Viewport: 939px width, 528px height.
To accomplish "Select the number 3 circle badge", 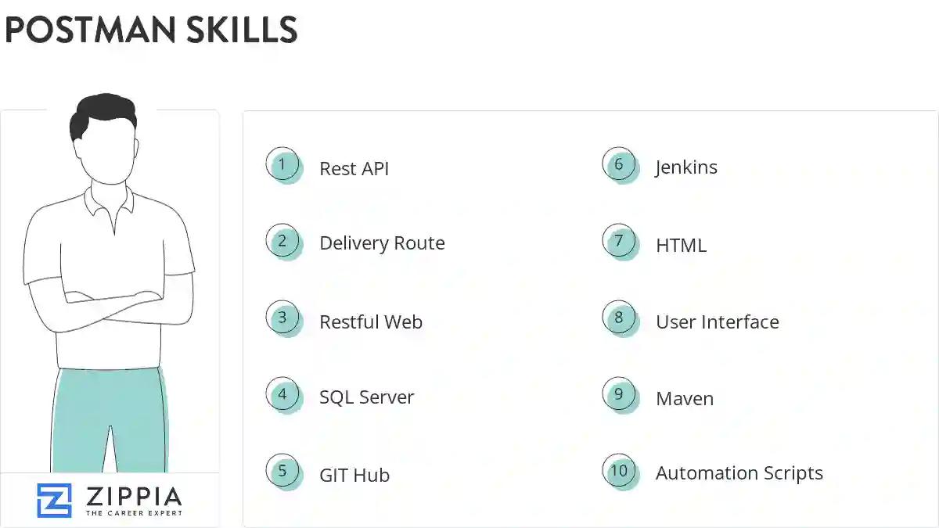I will [x=282, y=318].
